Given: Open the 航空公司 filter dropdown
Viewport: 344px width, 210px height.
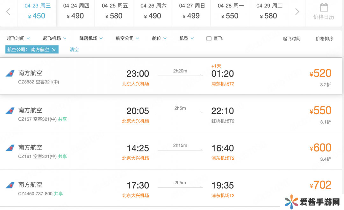Looking at the screenshot, I should tap(127, 38).
